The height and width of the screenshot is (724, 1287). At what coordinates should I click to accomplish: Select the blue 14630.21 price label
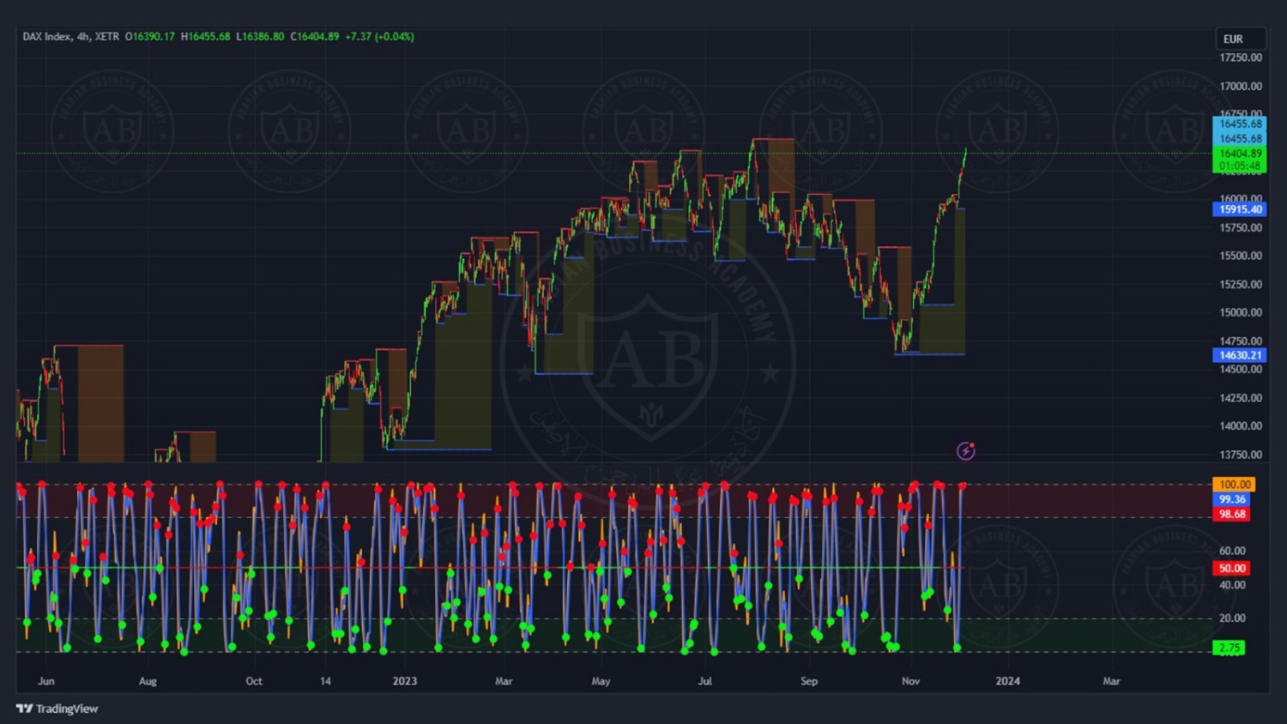(x=1240, y=355)
